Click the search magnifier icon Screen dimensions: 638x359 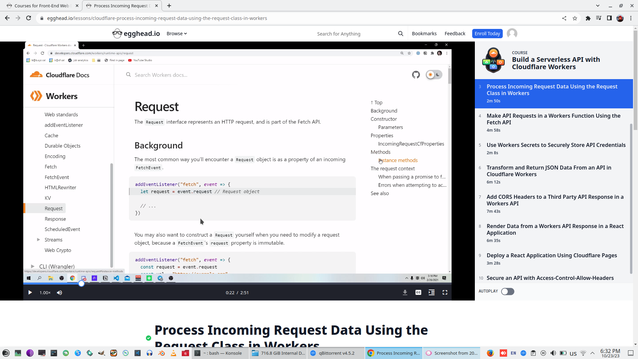point(401,34)
